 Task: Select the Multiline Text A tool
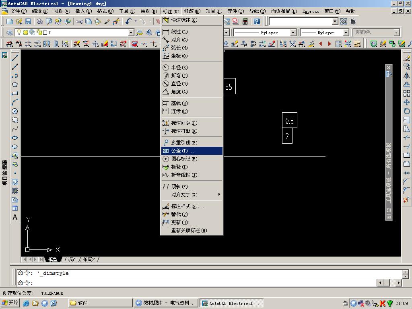[15, 217]
